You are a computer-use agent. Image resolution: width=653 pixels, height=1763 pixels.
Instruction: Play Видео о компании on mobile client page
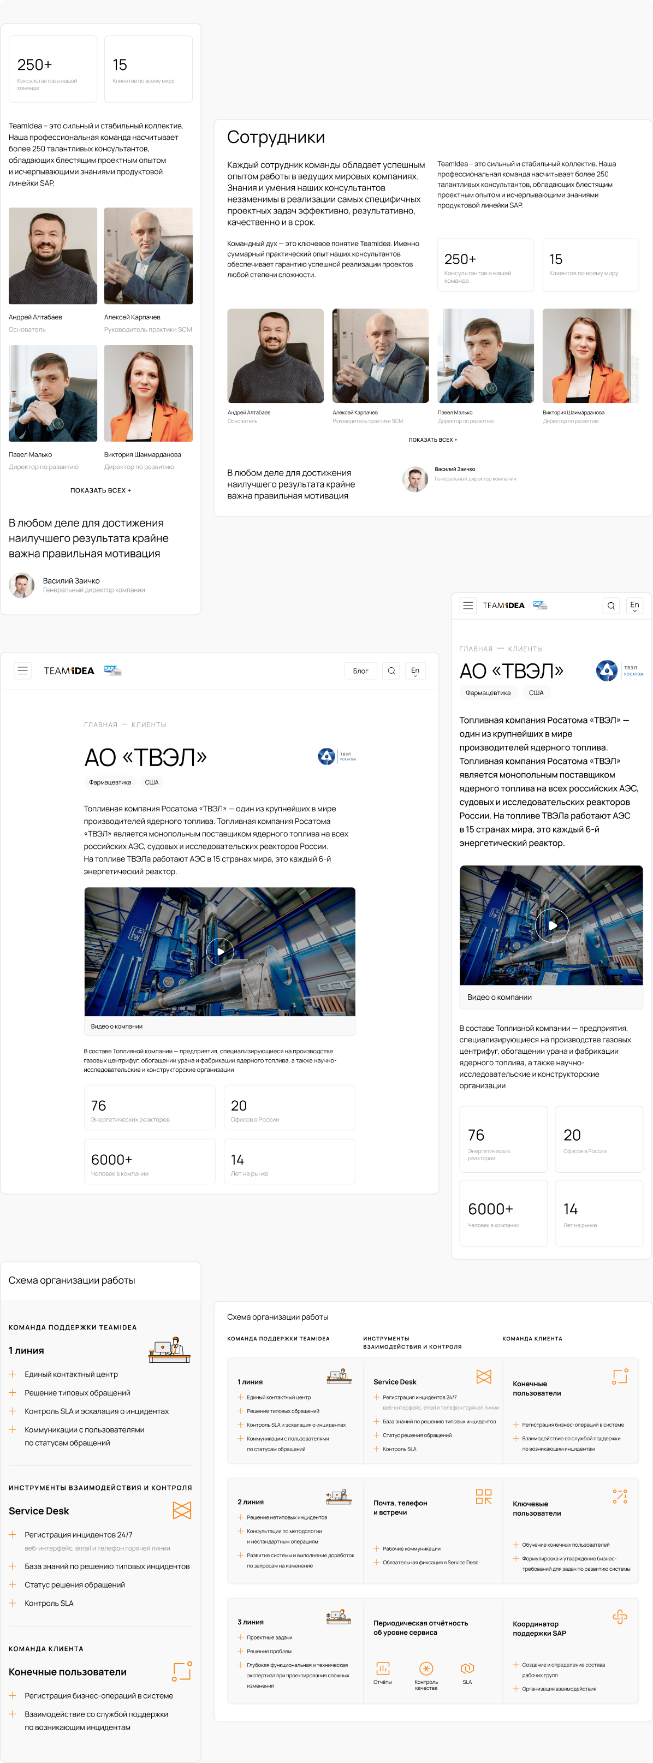(551, 925)
